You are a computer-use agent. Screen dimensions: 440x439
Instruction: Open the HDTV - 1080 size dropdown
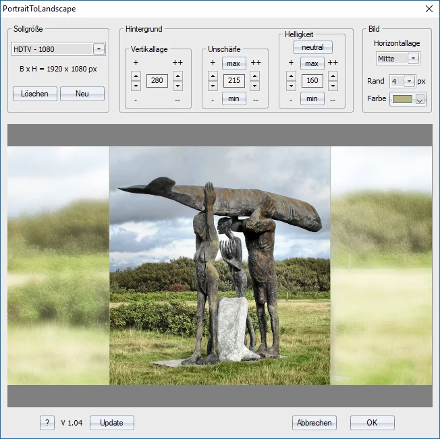(99, 49)
